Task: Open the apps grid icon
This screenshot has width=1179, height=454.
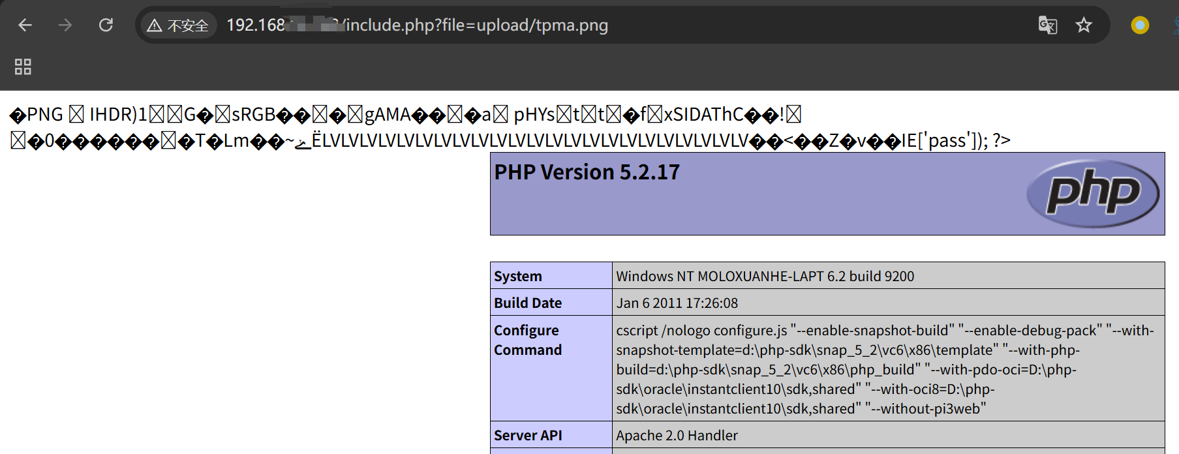Action: click(x=23, y=67)
